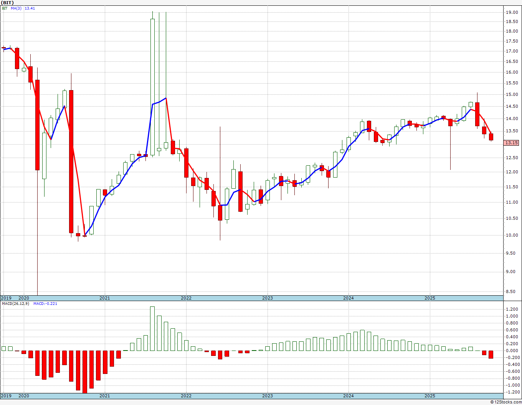Image resolution: width=522 pixels, height=405 pixels.
Task: Click the MACD:-0.221 value label
Action: tap(45, 304)
